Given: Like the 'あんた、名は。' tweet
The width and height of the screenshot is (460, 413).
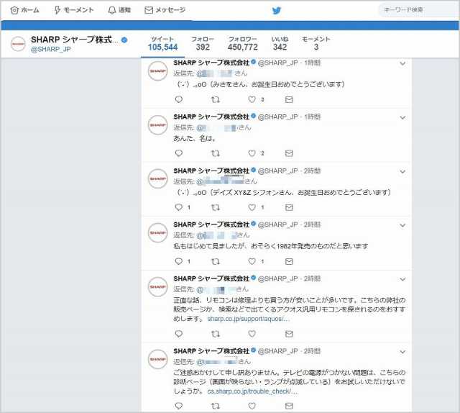Looking at the screenshot, I should tap(252, 153).
